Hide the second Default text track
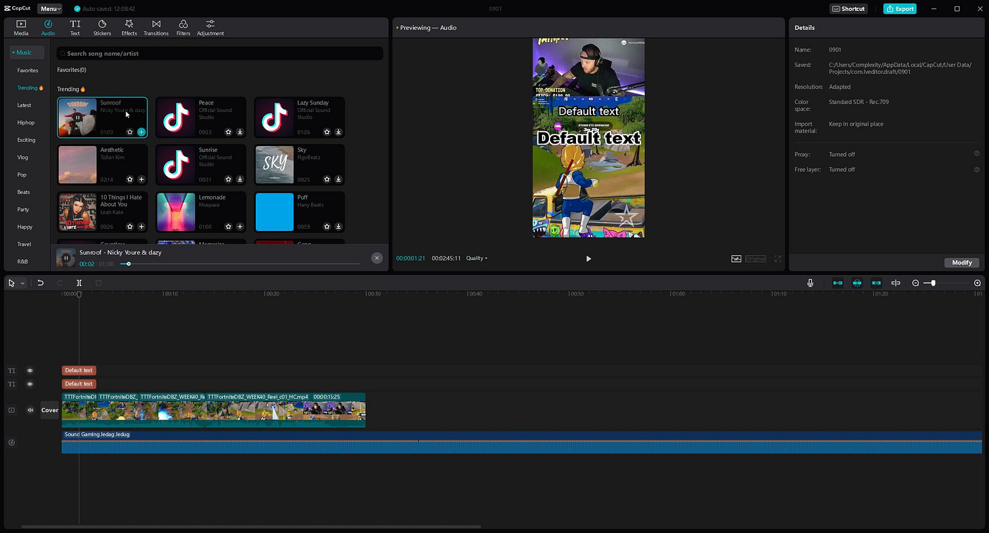 [x=30, y=384]
